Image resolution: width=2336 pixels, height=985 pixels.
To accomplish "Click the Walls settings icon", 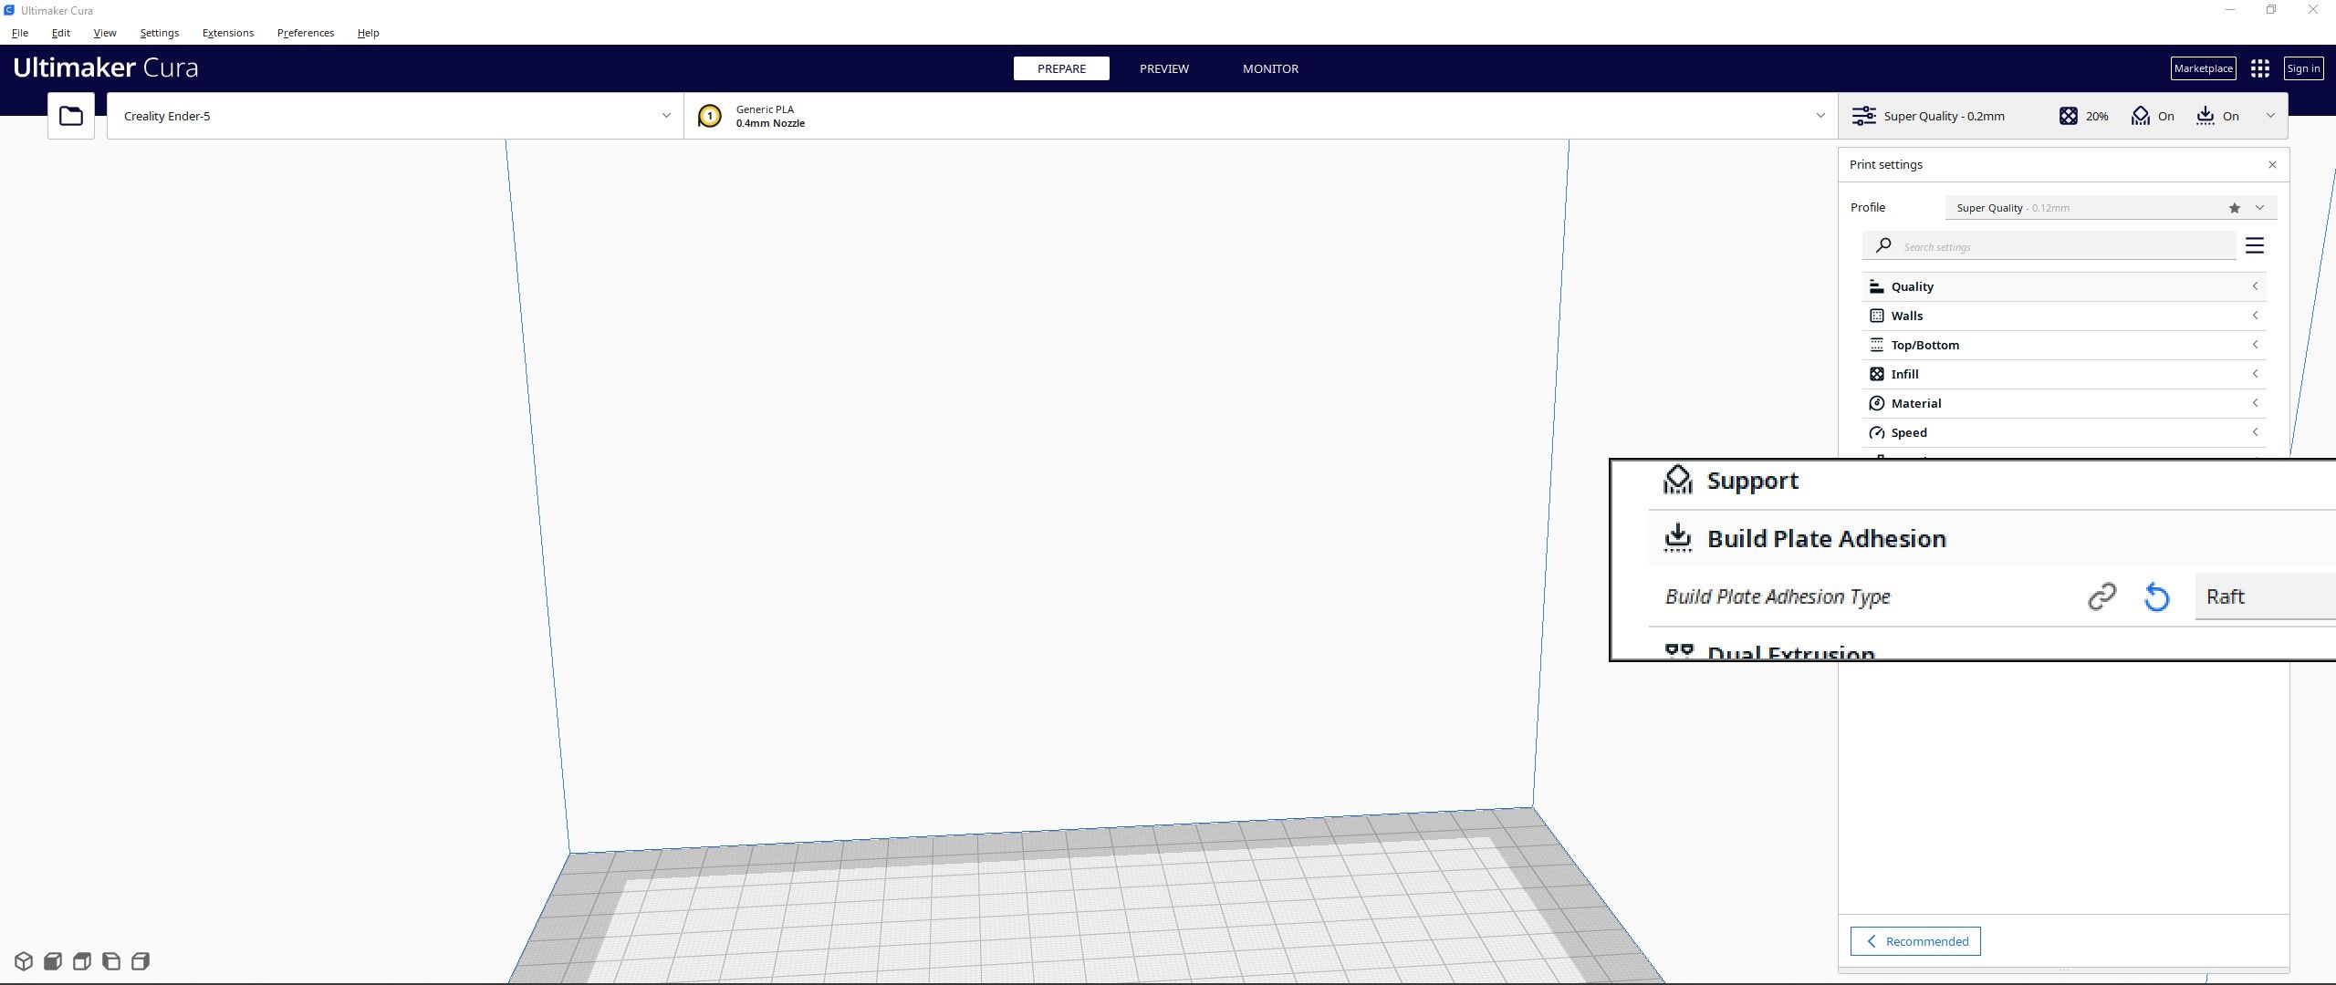I will [x=1879, y=316].
